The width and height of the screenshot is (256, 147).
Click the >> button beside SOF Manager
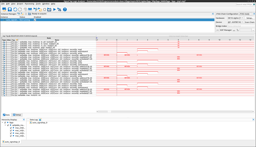tap(218, 30)
